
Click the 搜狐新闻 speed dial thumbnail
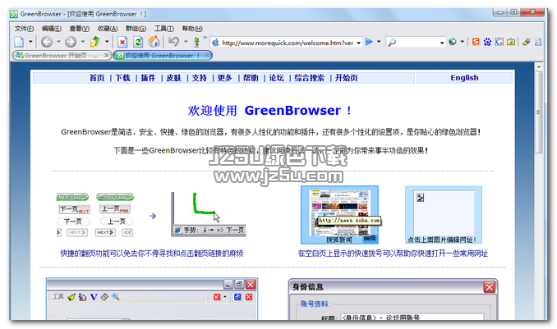coord(339,215)
